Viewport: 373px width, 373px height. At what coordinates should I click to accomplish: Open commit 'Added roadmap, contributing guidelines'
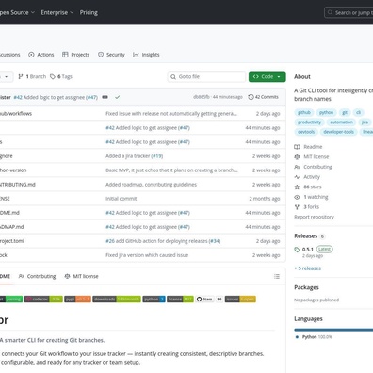[151, 185]
